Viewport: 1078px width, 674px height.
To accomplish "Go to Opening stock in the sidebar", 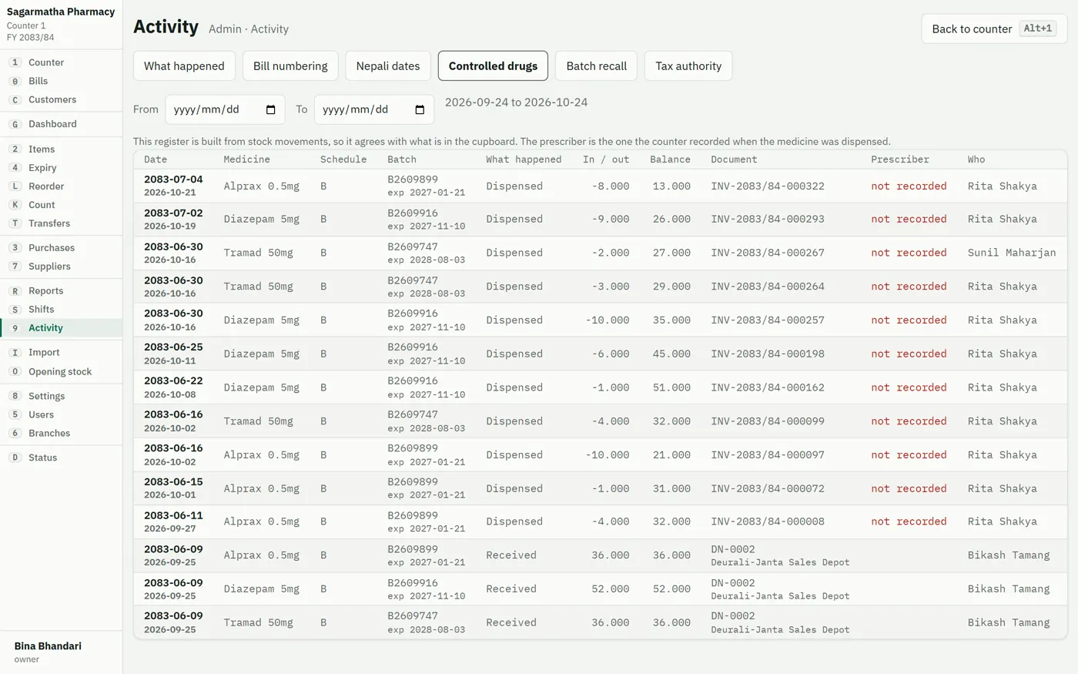I will 61,371.
